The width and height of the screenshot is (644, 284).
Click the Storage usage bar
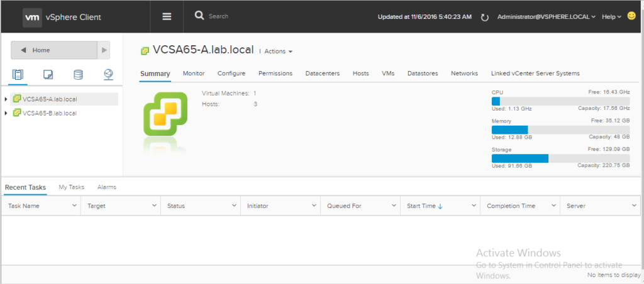click(560, 158)
